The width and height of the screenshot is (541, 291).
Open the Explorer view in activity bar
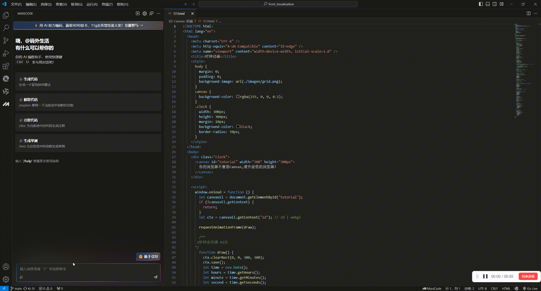pyautogui.click(x=6, y=15)
